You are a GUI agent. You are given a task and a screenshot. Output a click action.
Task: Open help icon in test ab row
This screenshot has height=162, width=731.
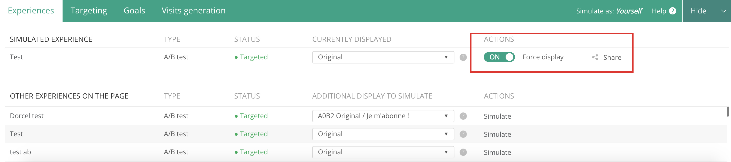(x=463, y=152)
